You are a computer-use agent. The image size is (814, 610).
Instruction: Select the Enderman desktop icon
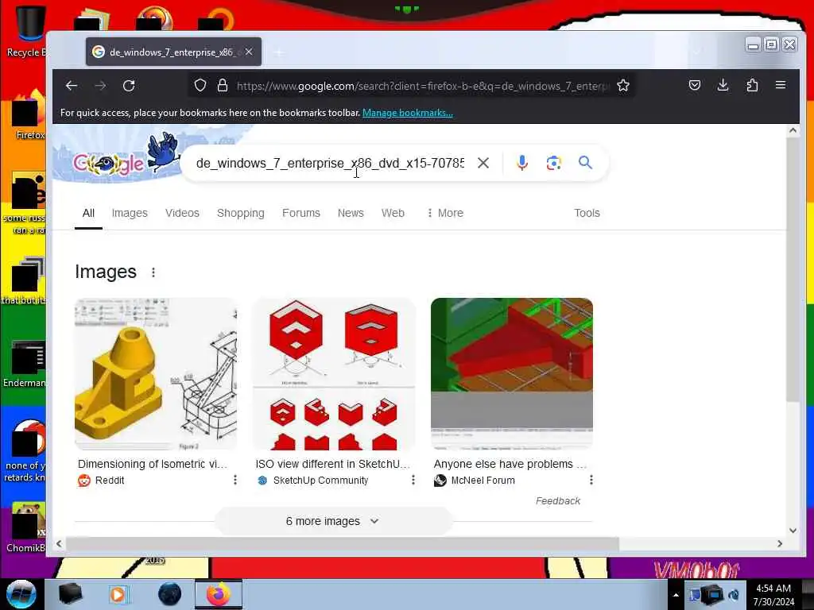tap(26, 364)
